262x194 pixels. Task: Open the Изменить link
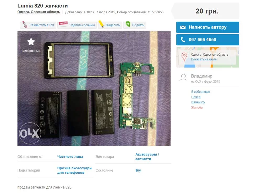coord(198,102)
